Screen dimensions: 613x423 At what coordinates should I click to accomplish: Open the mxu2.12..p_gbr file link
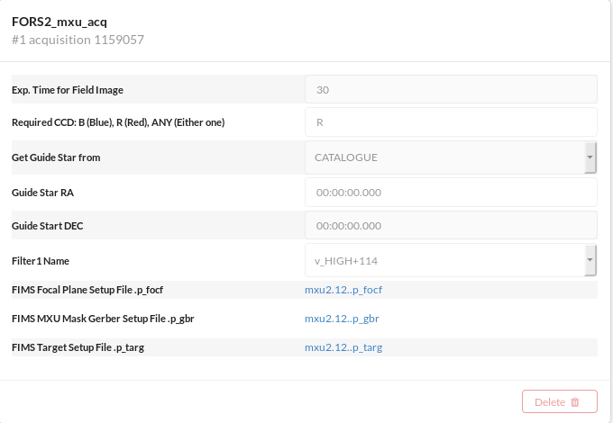pyautogui.click(x=342, y=319)
